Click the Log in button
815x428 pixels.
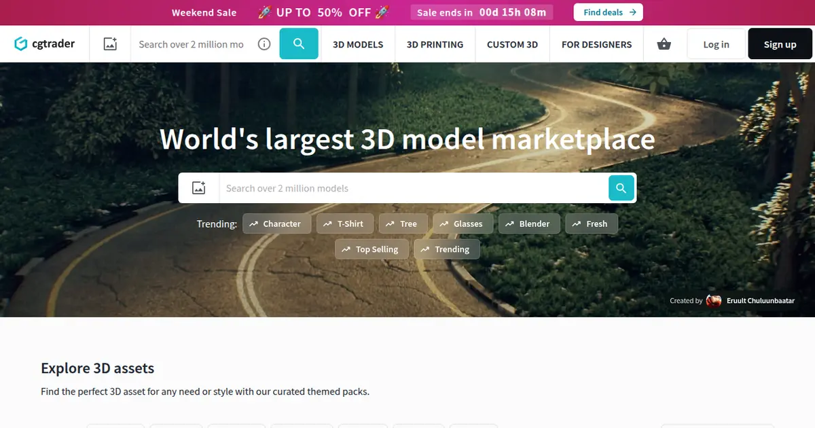click(x=716, y=44)
